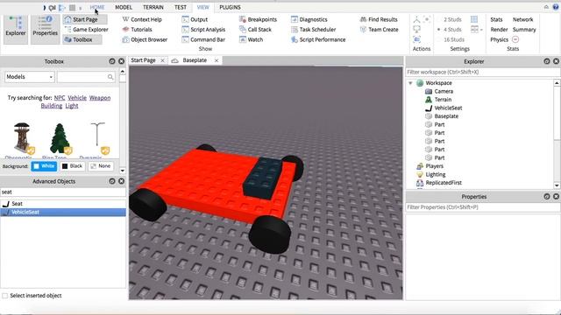Open the Properties panel button
The image size is (561, 315).
pyautogui.click(x=45, y=30)
